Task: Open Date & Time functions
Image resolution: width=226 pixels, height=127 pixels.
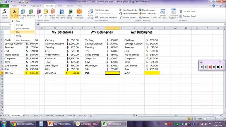Action: click(53, 13)
